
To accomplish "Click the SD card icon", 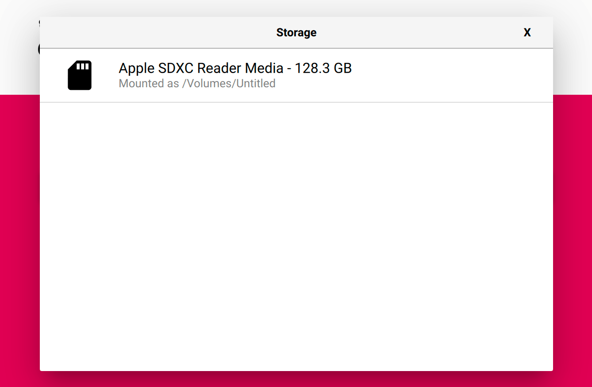I will (x=80, y=75).
